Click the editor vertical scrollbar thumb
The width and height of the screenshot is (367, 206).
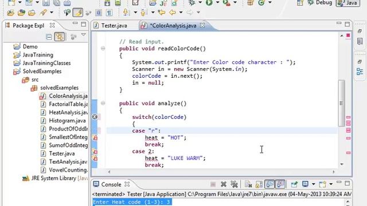point(342,103)
